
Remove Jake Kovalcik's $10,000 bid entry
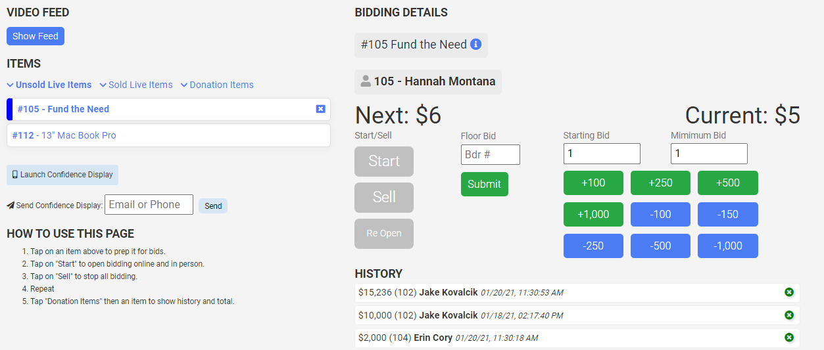pos(788,315)
